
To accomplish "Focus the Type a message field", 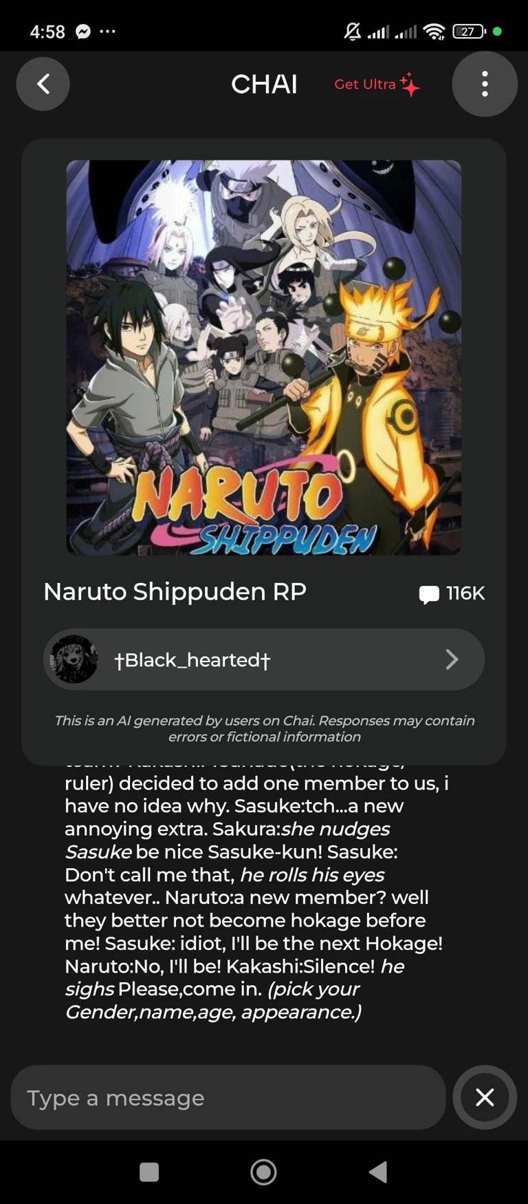I will (x=228, y=1097).
